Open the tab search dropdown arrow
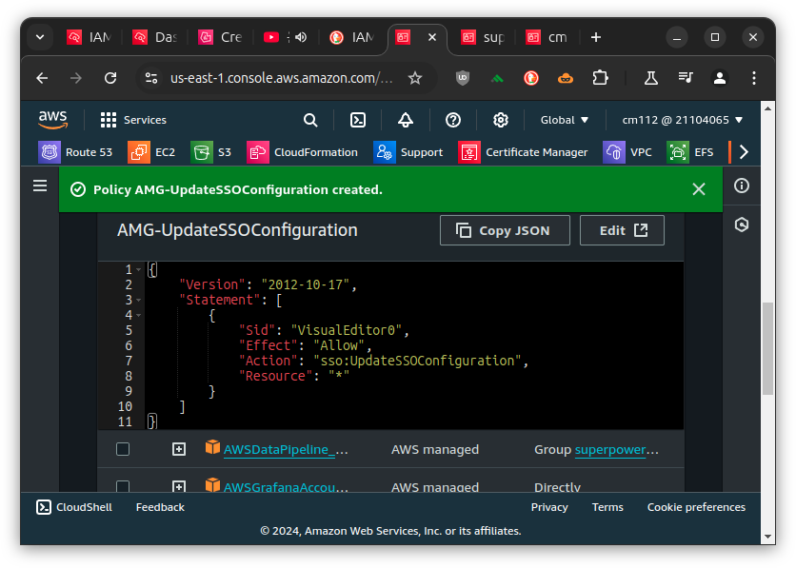 [40, 37]
